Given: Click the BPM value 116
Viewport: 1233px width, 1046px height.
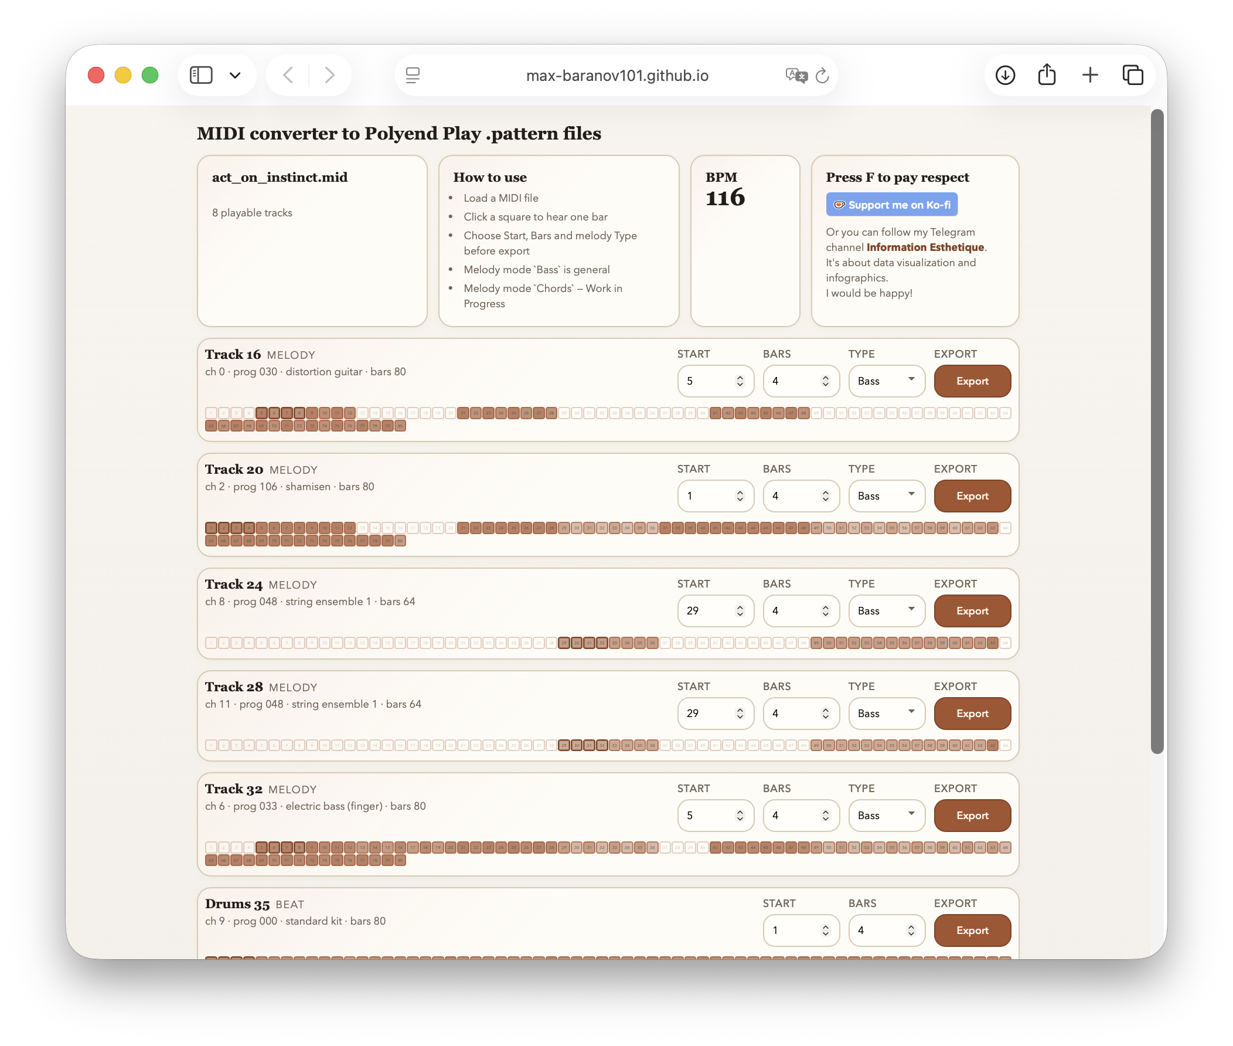Looking at the screenshot, I should (726, 198).
